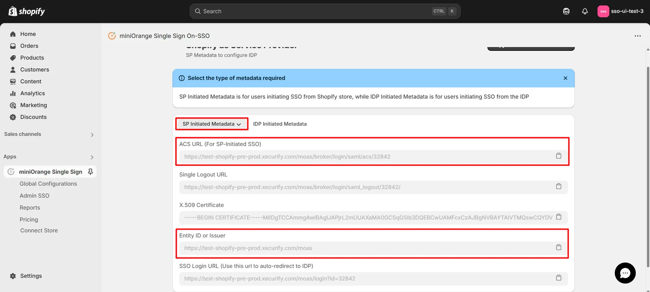Click the Marketing target icon
Screen dimensions: 650x292
(x=13, y=105)
